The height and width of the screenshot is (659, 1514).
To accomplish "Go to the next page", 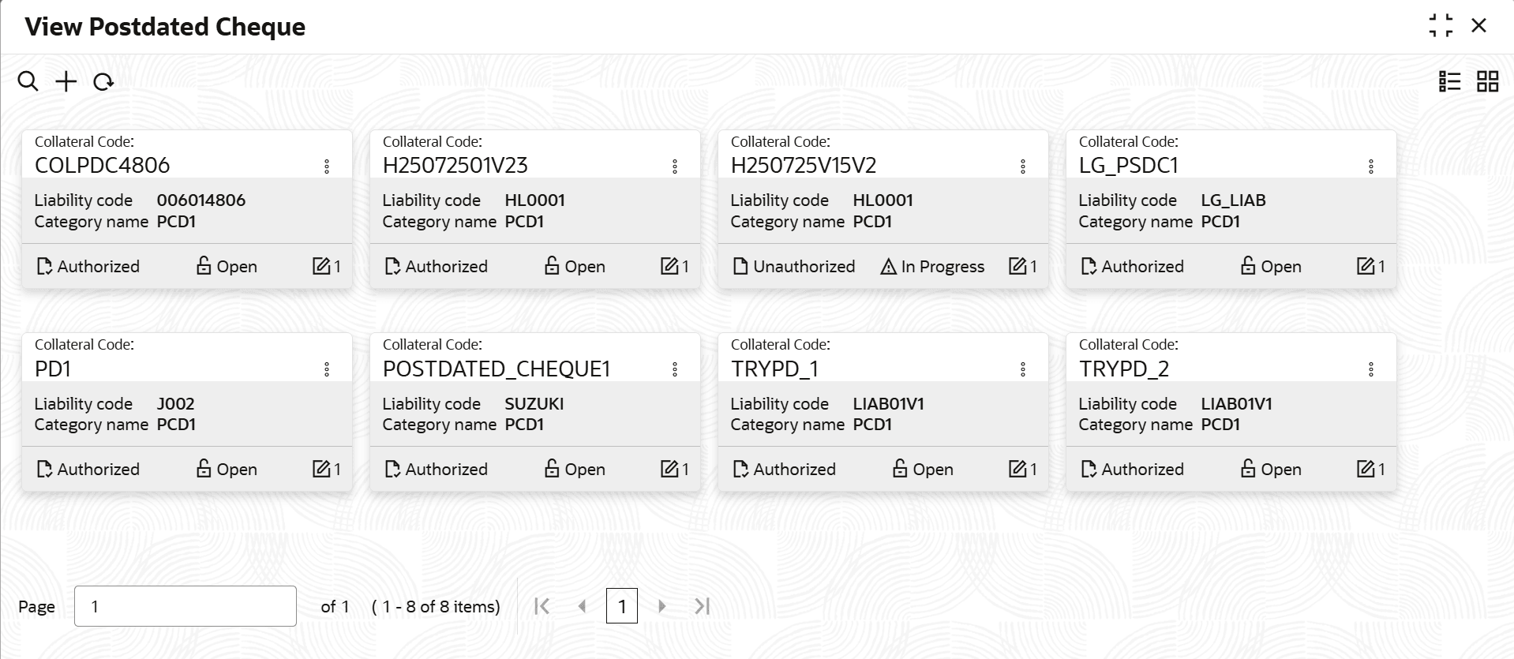I will [x=662, y=606].
